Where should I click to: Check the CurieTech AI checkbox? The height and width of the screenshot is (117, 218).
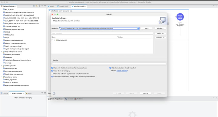point(52,40)
